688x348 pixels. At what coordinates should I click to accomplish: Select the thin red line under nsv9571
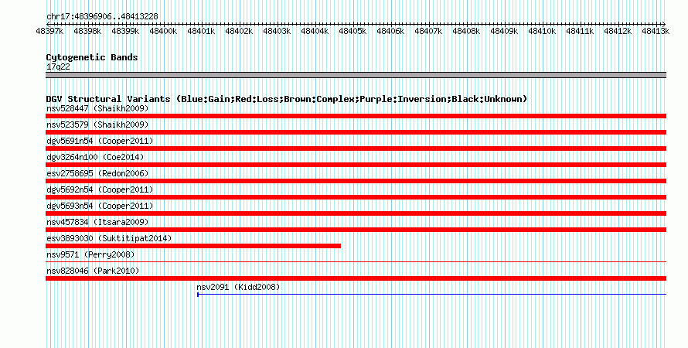[356, 262]
